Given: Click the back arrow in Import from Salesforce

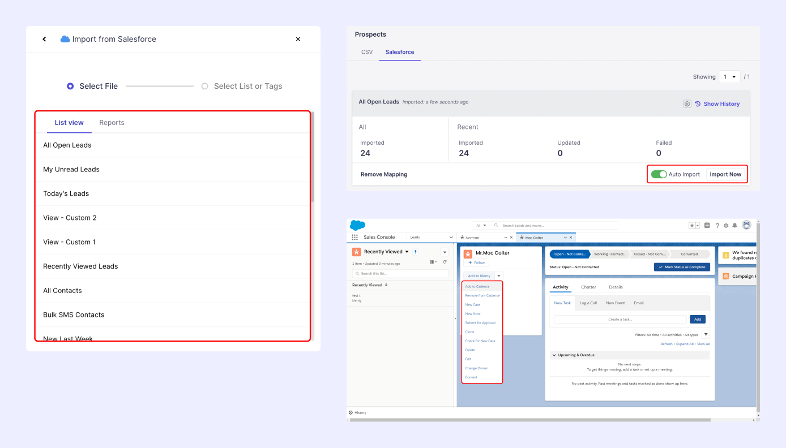Looking at the screenshot, I should (44, 38).
